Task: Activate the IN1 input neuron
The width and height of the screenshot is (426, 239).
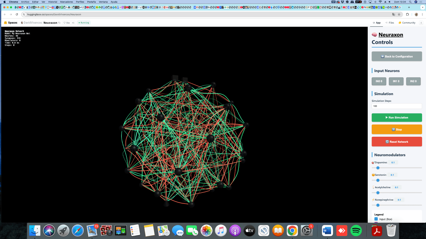Action: (x=396, y=81)
